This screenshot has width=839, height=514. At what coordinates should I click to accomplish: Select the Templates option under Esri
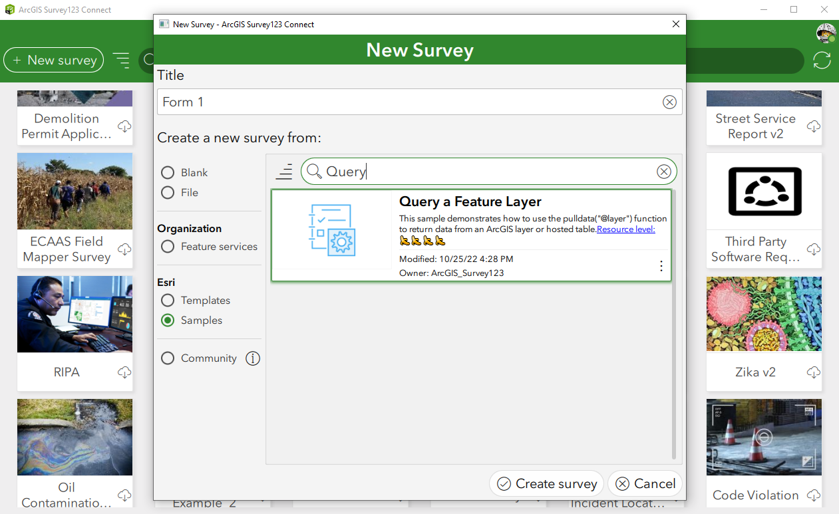coord(167,300)
